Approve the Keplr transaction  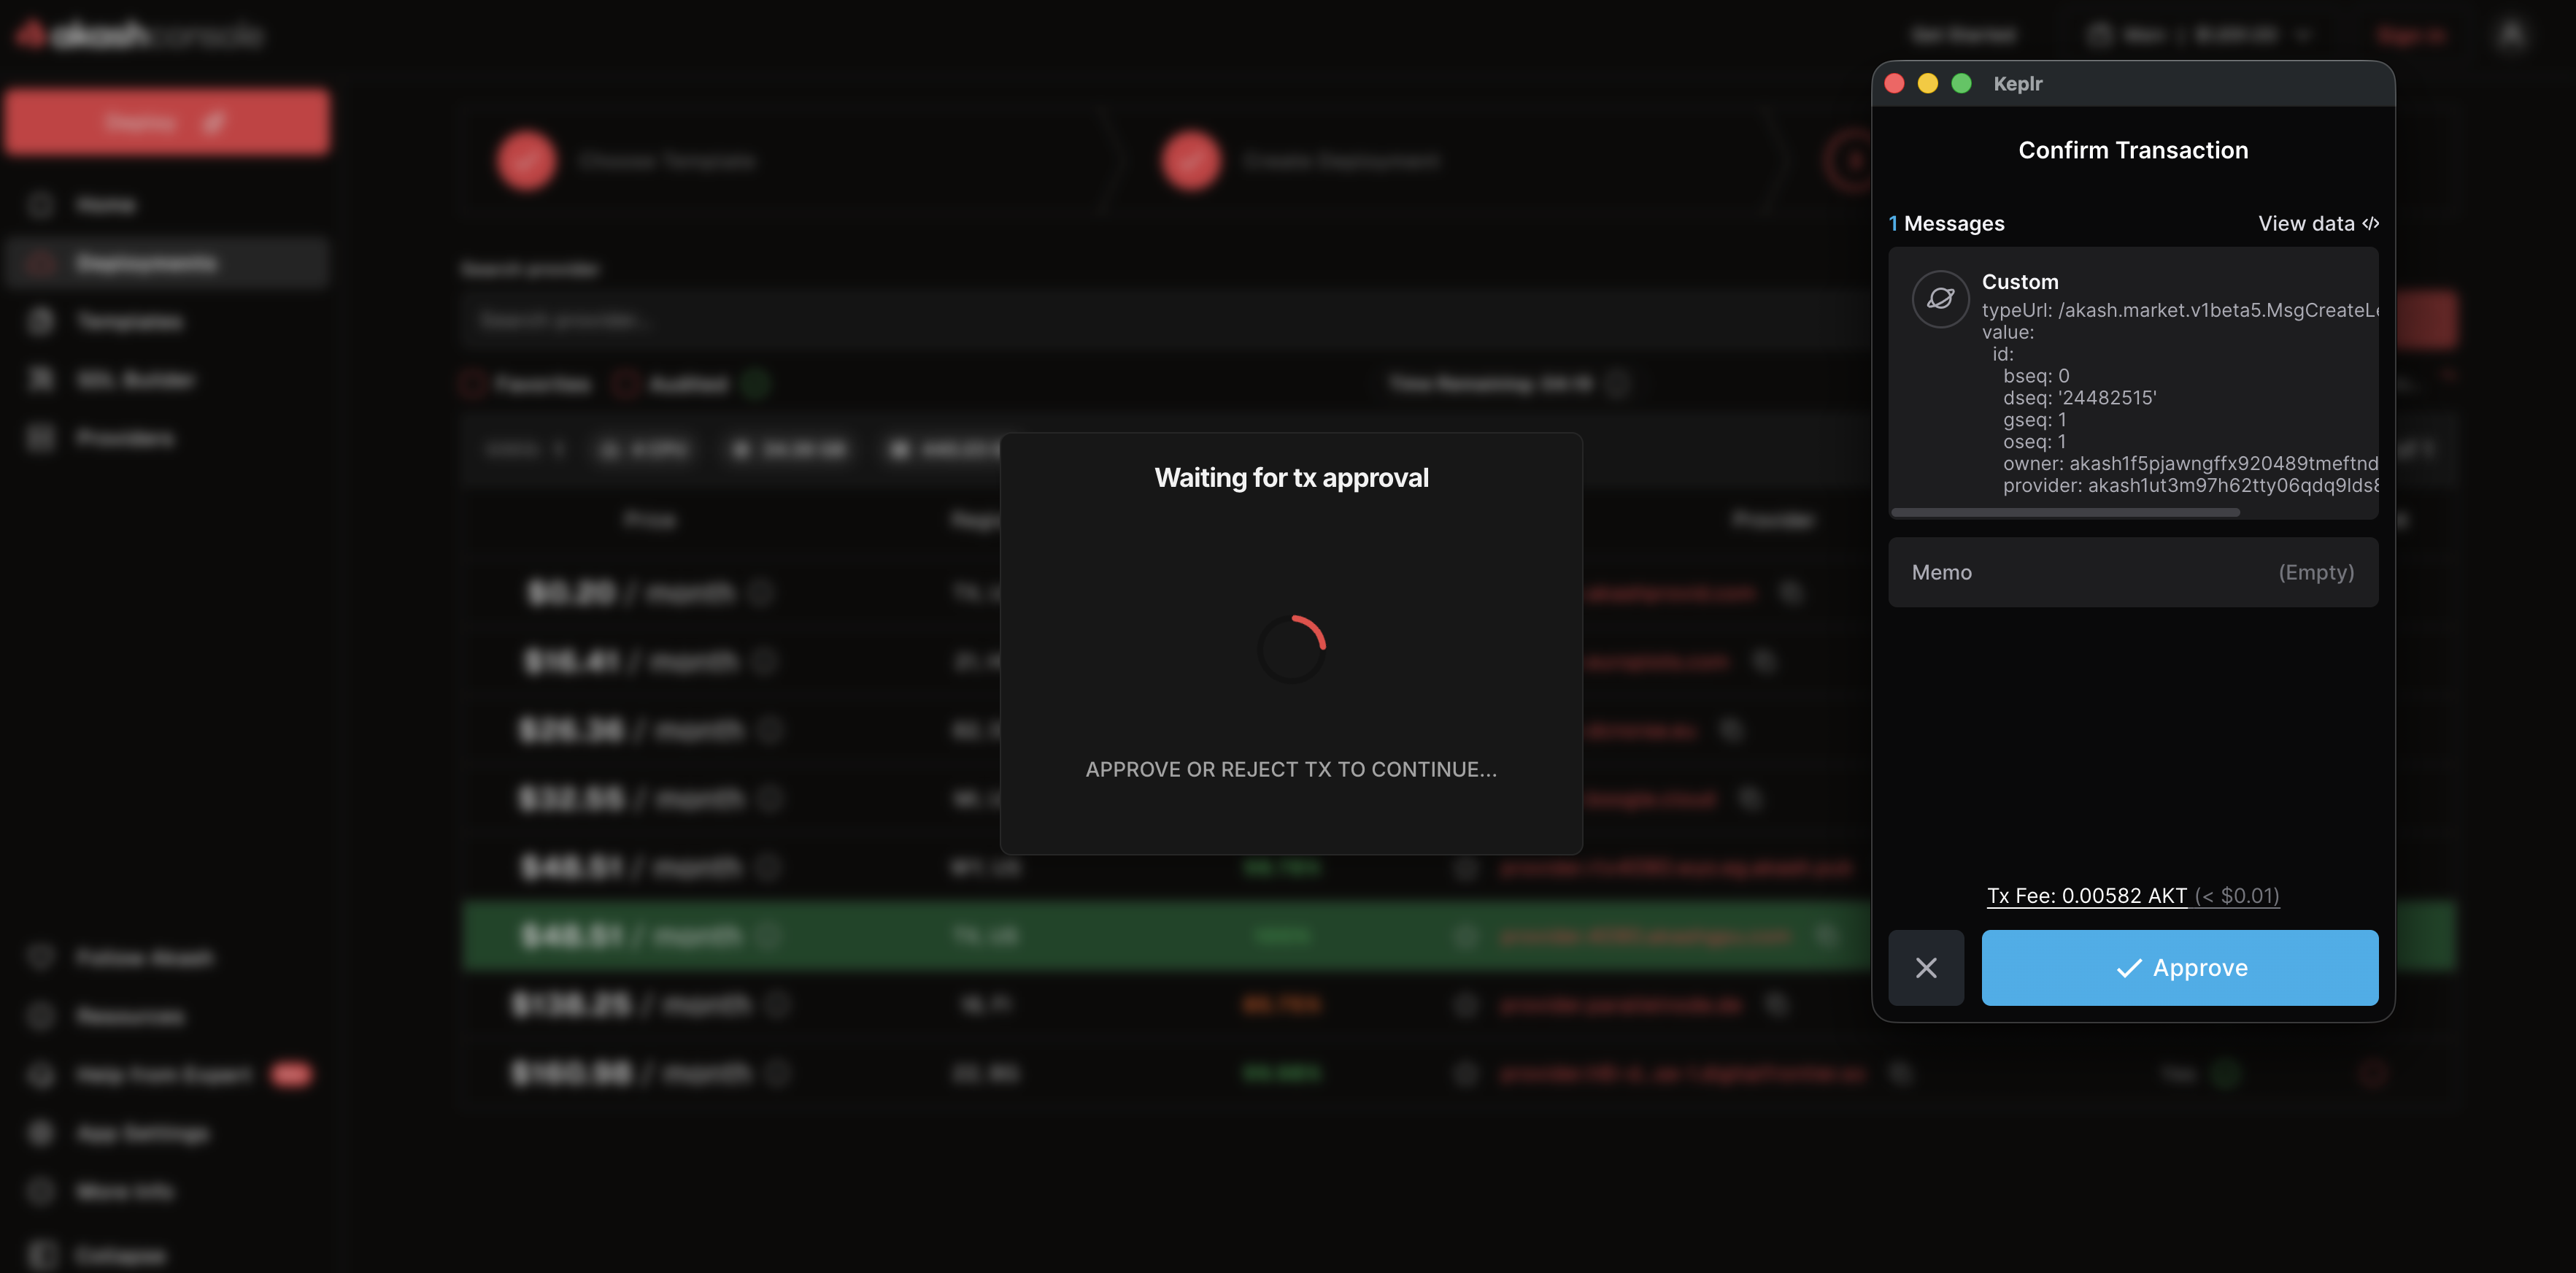point(2179,967)
